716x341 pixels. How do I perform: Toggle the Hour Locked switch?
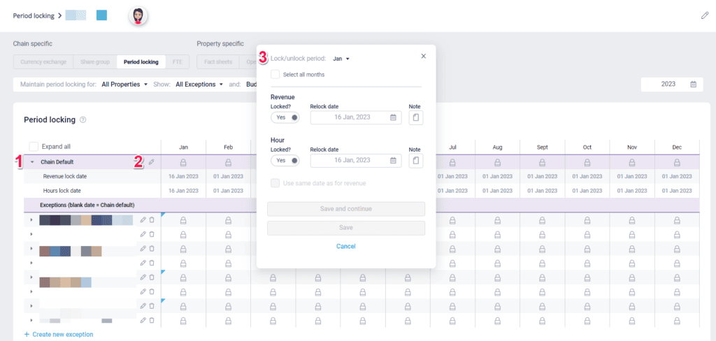click(285, 161)
